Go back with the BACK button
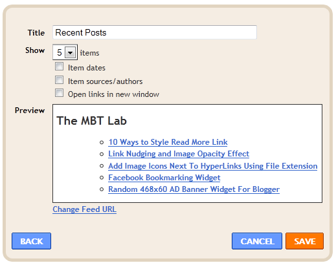The image size is (336, 263). click(x=32, y=241)
